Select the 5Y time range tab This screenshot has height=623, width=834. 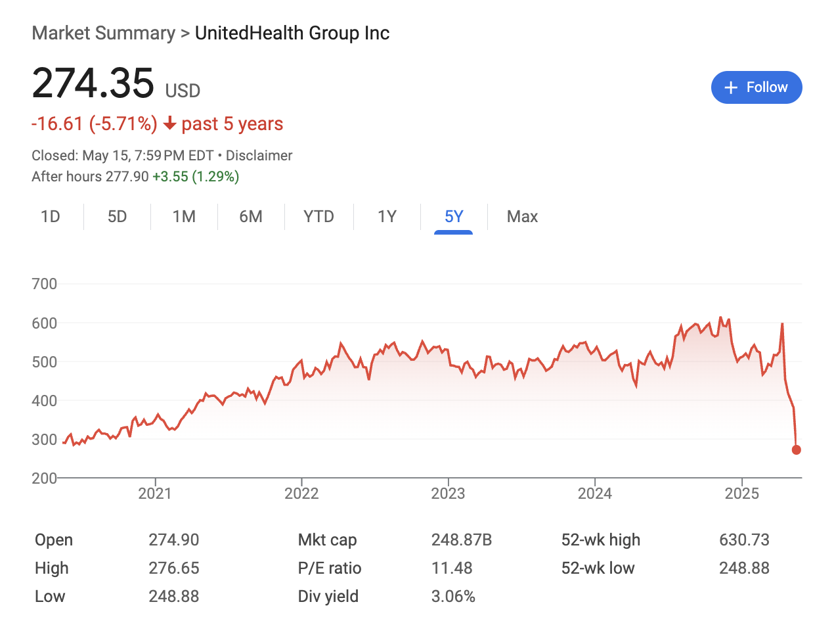(x=454, y=216)
